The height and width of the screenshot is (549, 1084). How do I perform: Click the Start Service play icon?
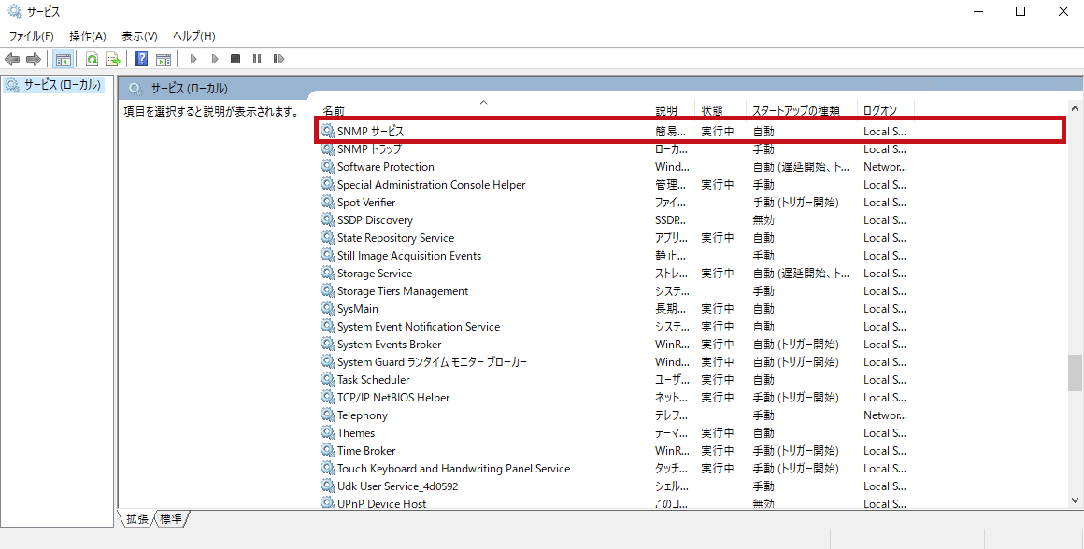coord(193,60)
